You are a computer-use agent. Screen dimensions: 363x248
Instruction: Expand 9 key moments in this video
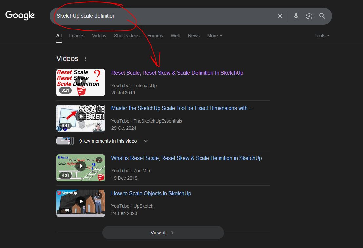102,141
